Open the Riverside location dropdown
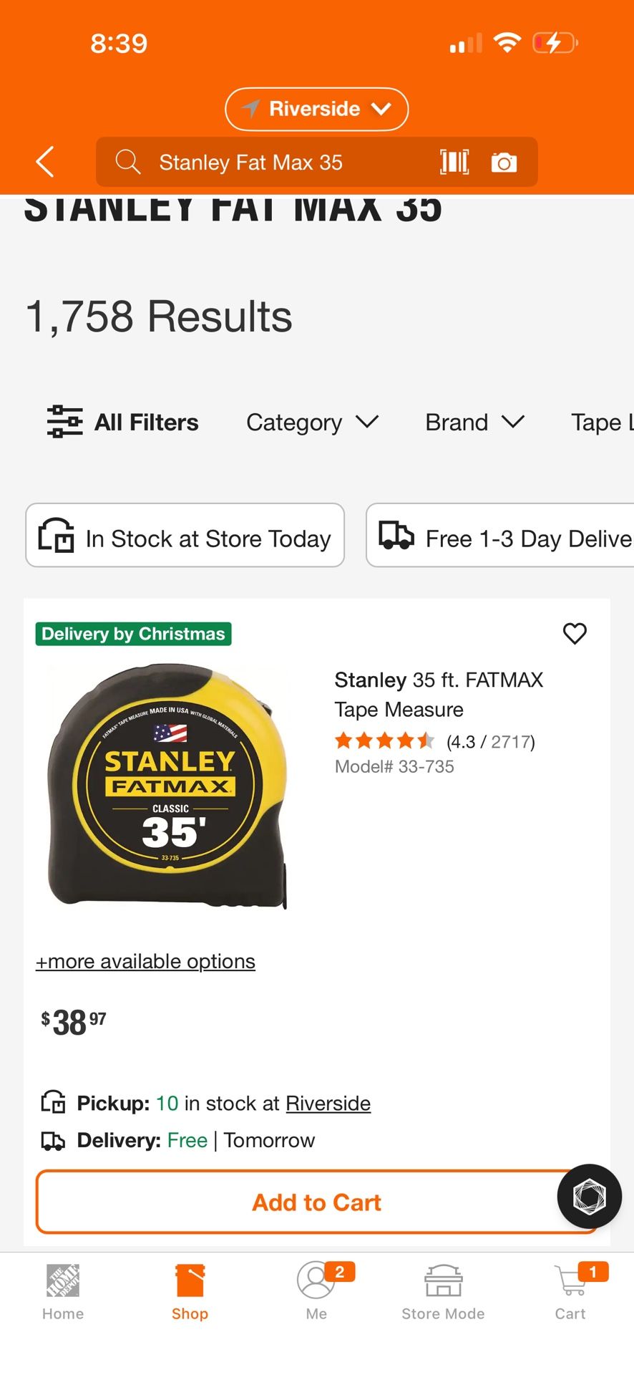 (x=316, y=109)
